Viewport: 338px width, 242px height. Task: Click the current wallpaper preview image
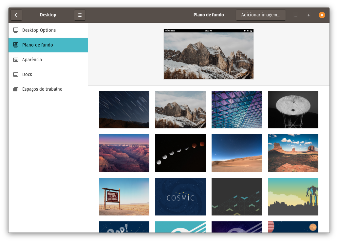(x=209, y=54)
